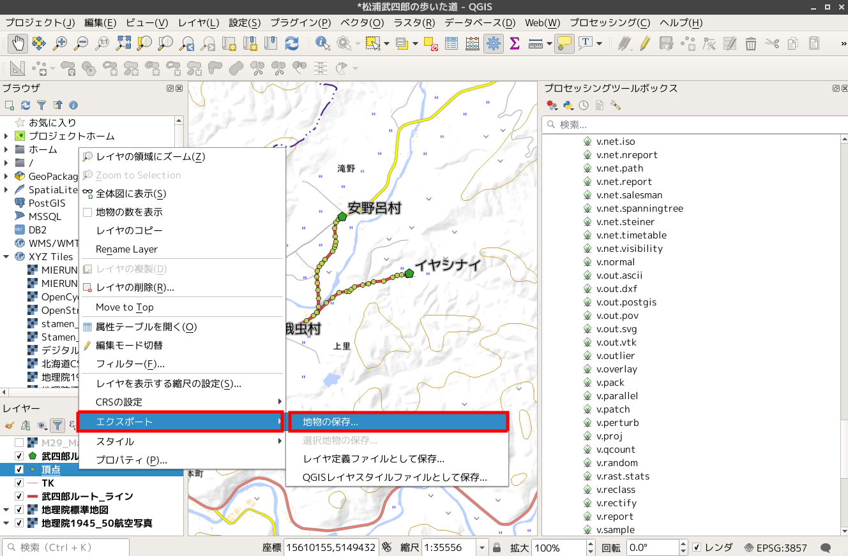Expand プロジェクトホーム in Browser tree
Viewport: 848px width, 556px height.
pyautogui.click(x=6, y=136)
